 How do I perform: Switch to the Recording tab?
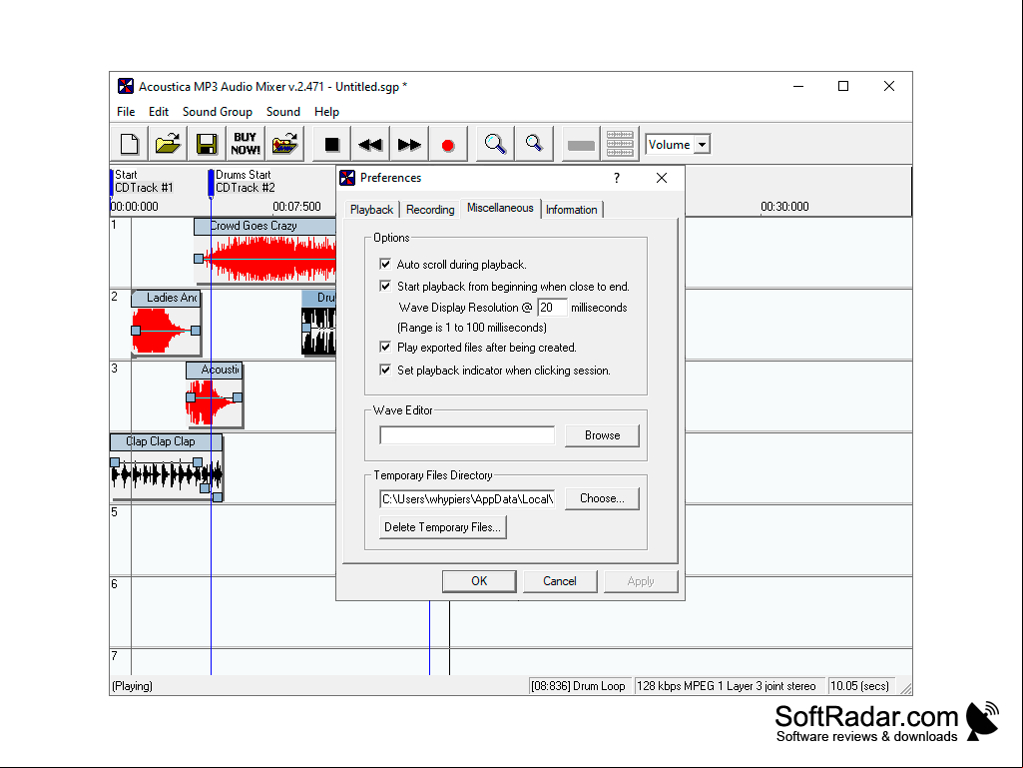[430, 210]
